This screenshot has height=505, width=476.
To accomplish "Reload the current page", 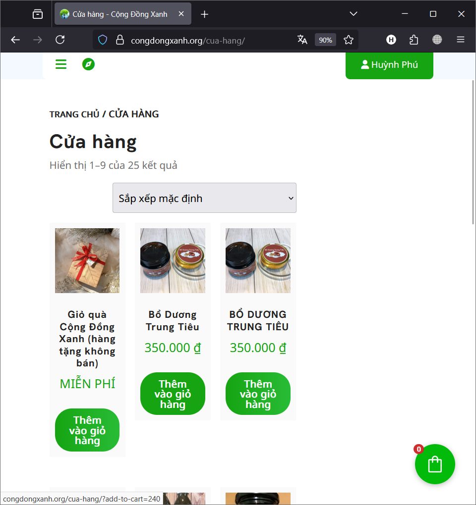I will click(60, 40).
